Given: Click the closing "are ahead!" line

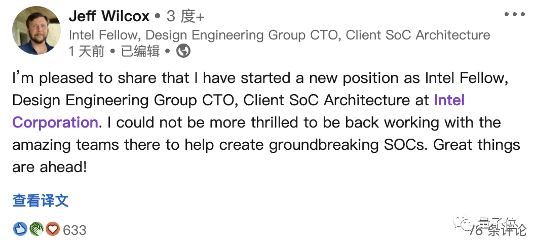Looking at the screenshot, I should [50, 167].
